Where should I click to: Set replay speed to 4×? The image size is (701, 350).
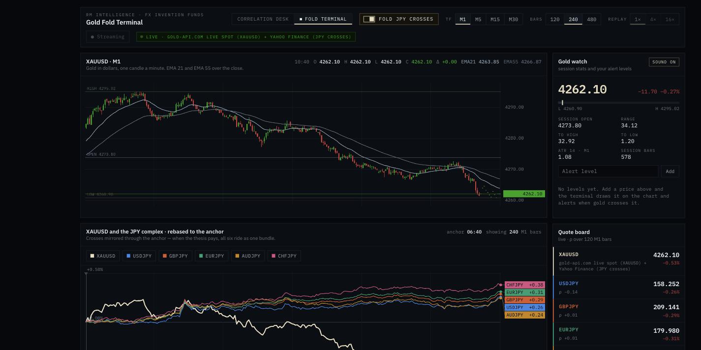653,19
